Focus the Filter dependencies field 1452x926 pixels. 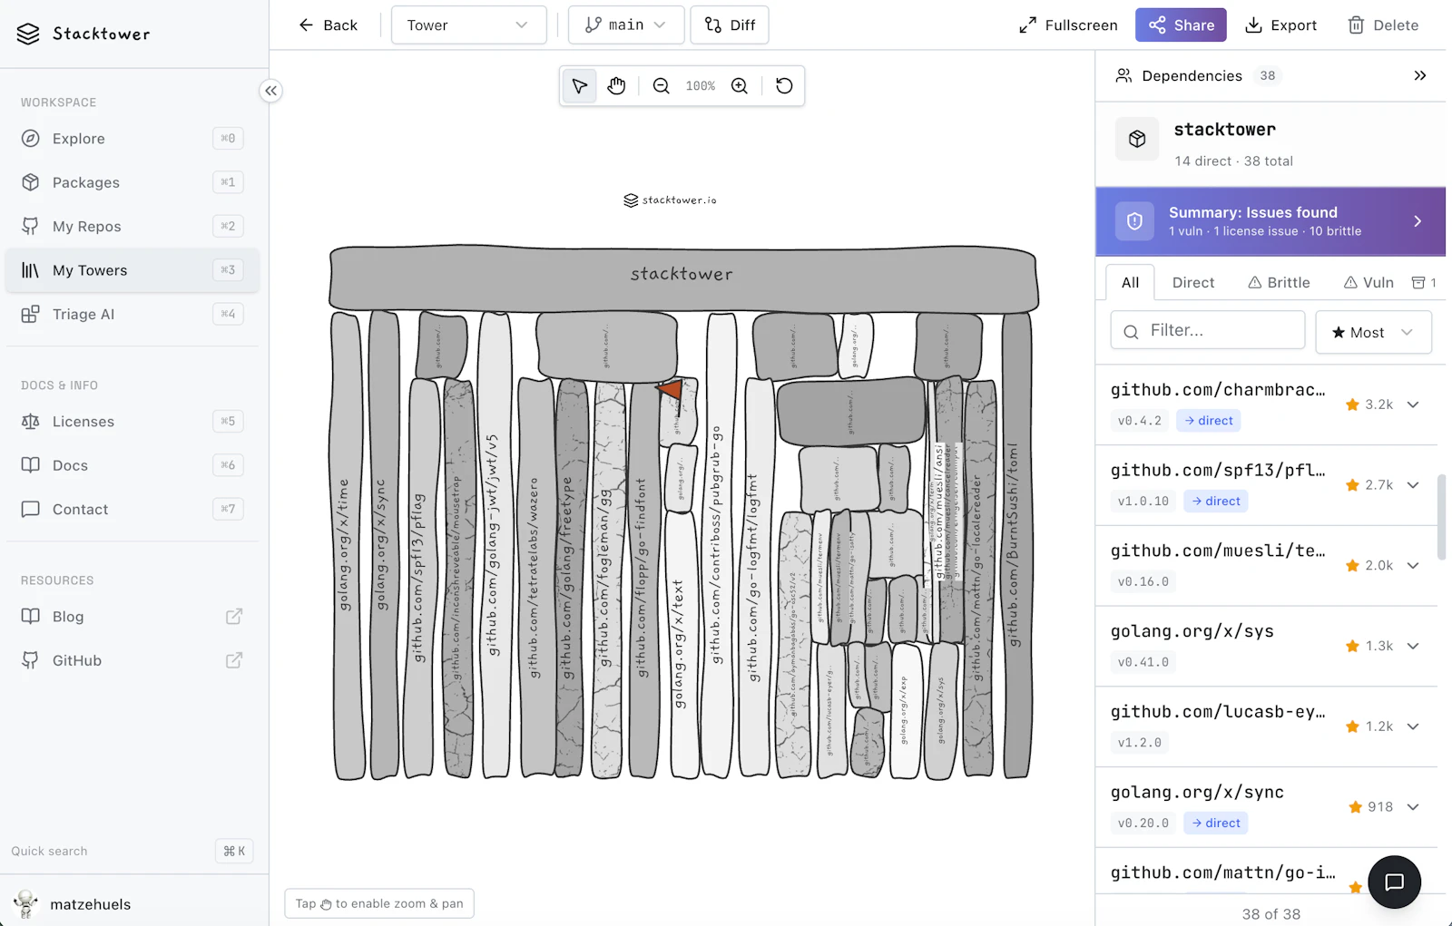[x=1208, y=331]
